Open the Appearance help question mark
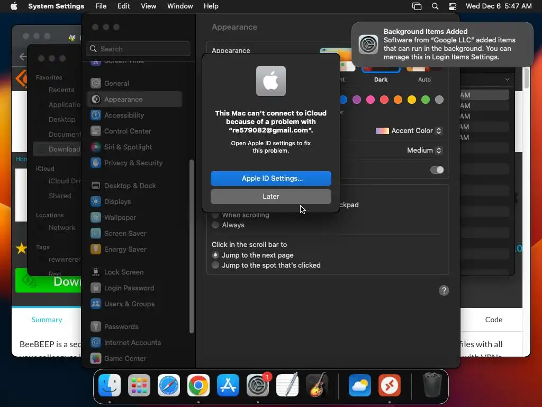The width and height of the screenshot is (542, 407). tap(444, 290)
